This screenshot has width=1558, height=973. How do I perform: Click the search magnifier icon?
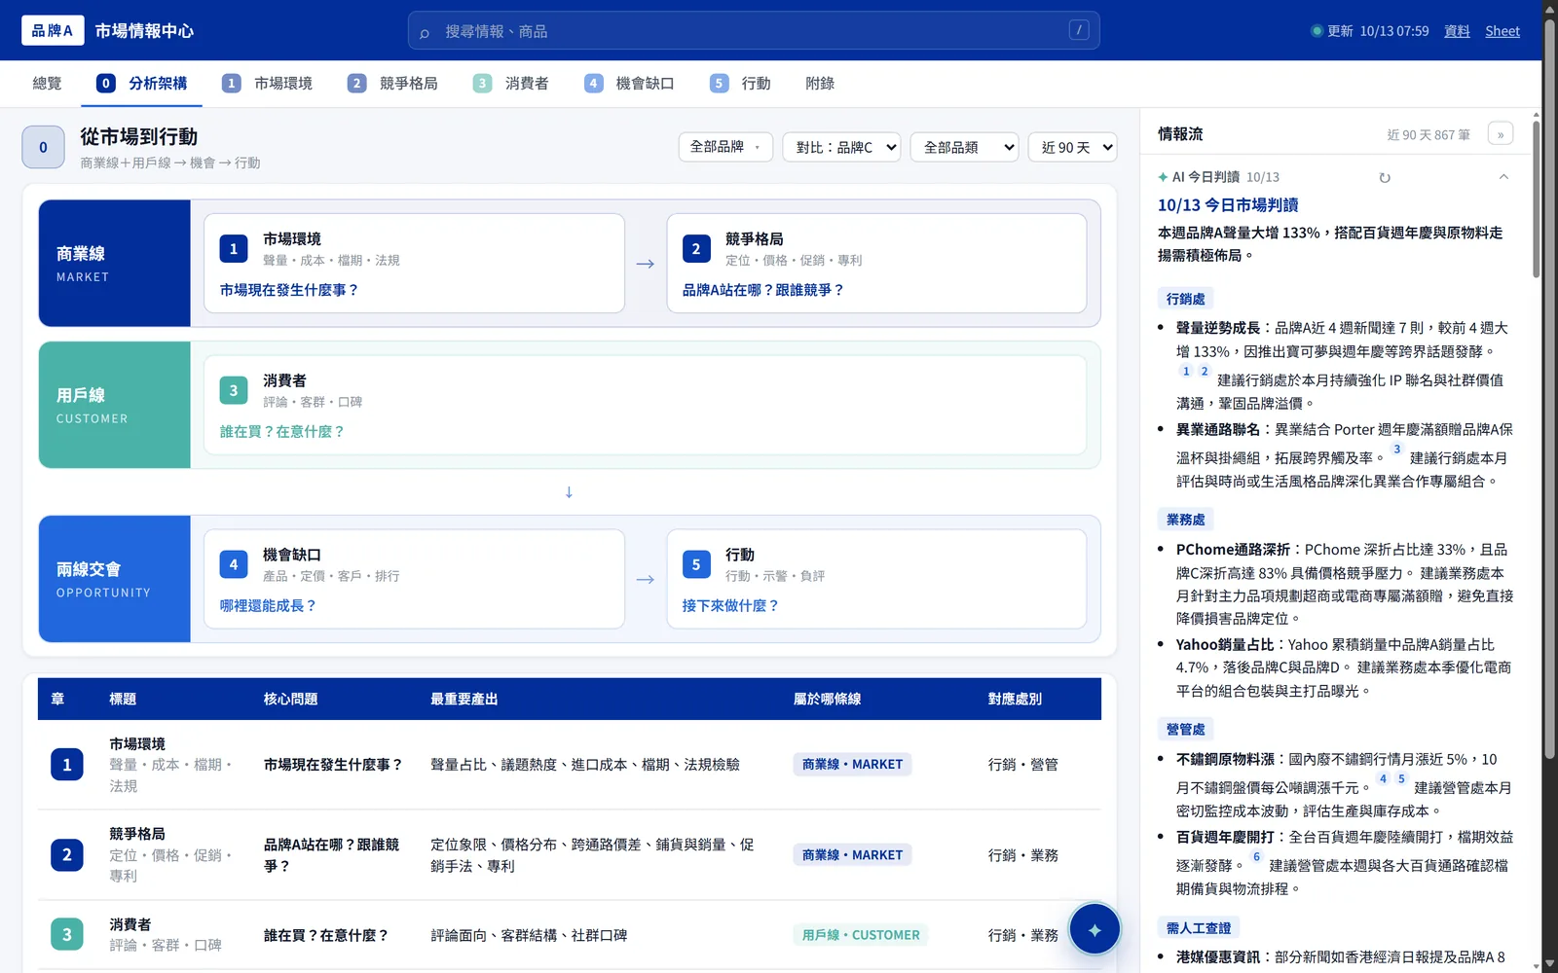tap(425, 32)
